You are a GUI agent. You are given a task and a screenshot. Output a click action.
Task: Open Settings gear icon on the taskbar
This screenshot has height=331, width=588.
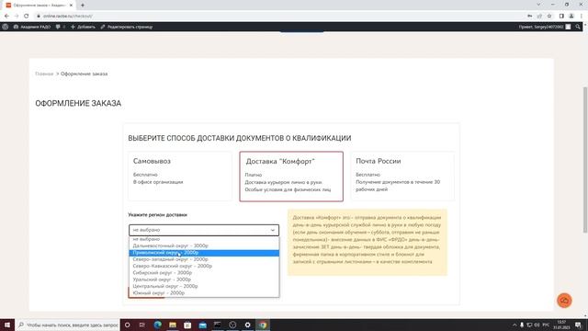247,325
